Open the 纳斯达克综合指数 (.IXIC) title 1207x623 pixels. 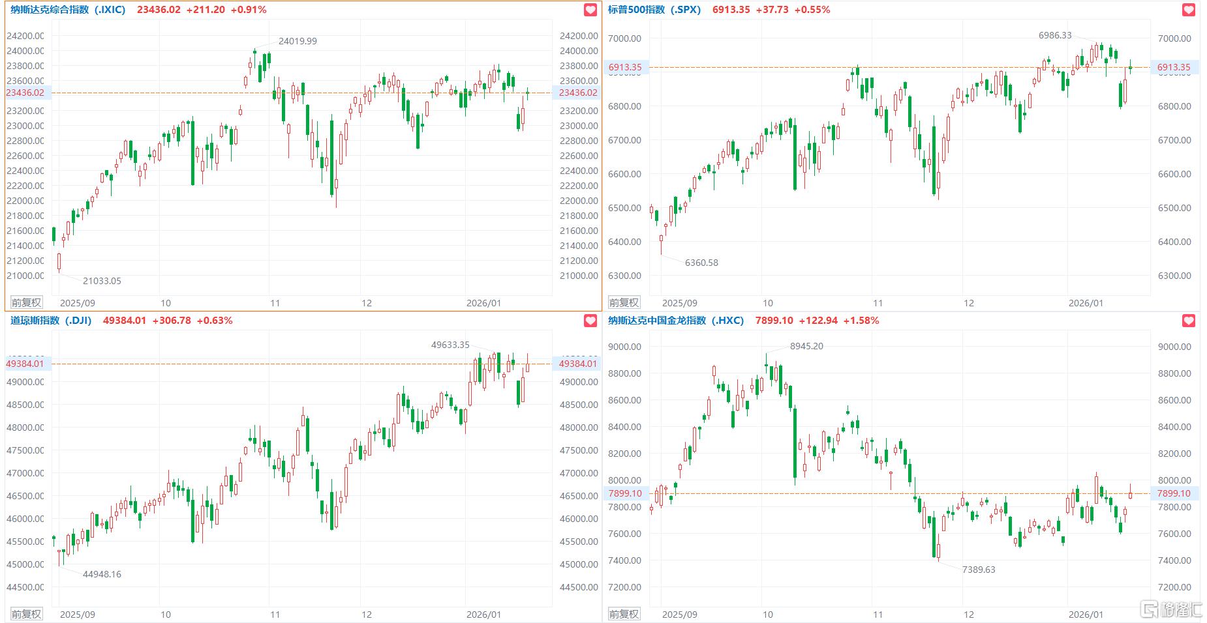68,10
